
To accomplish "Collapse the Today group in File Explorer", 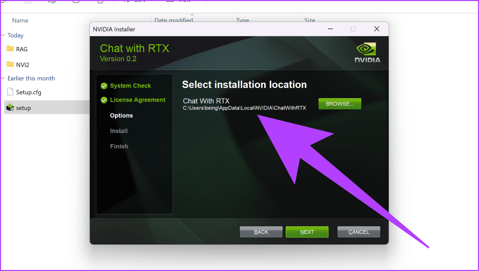I will 3,35.
